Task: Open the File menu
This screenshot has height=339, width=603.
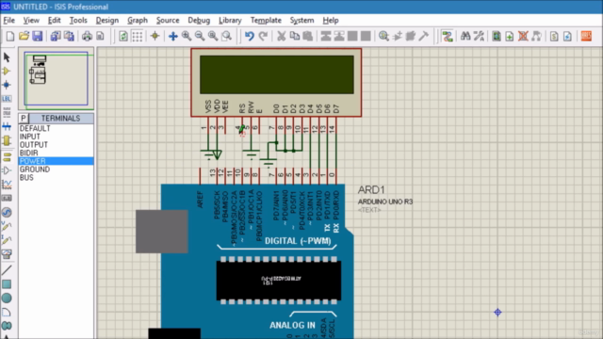Action: 8,21
